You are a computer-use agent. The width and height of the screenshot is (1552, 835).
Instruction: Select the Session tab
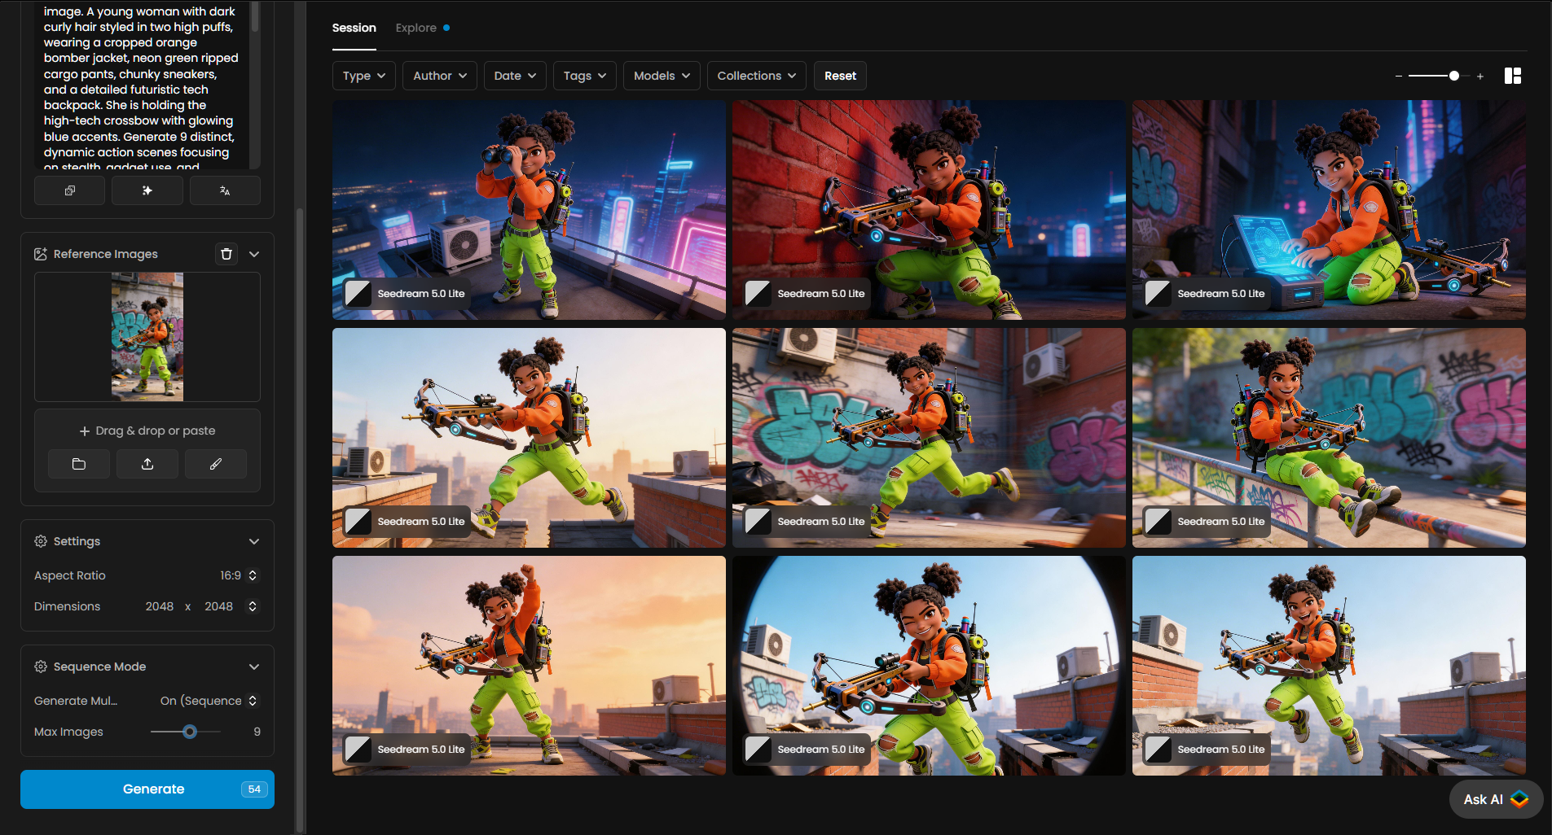[x=354, y=28]
